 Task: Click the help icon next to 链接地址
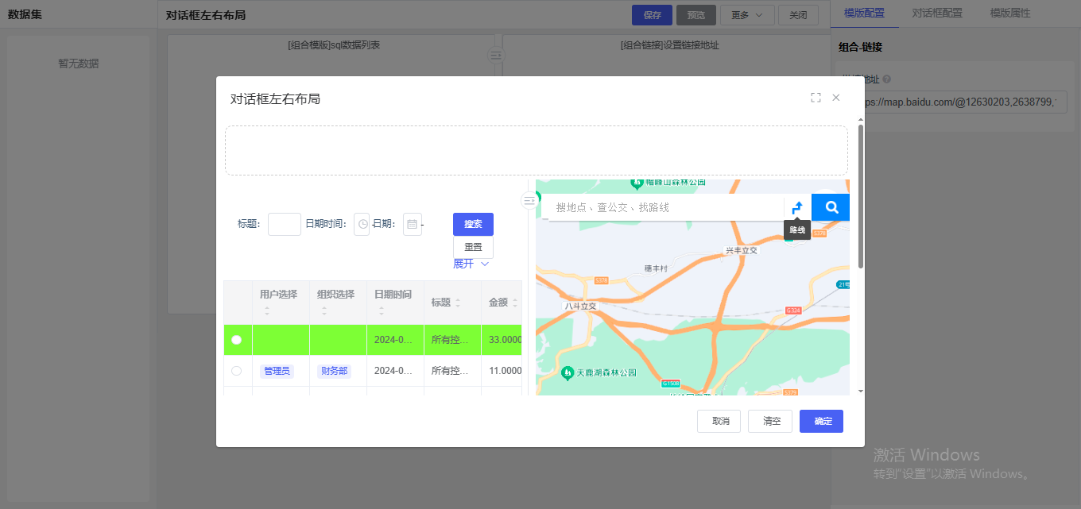(x=886, y=79)
